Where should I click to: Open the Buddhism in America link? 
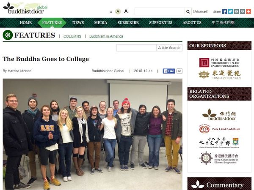[x=106, y=36]
